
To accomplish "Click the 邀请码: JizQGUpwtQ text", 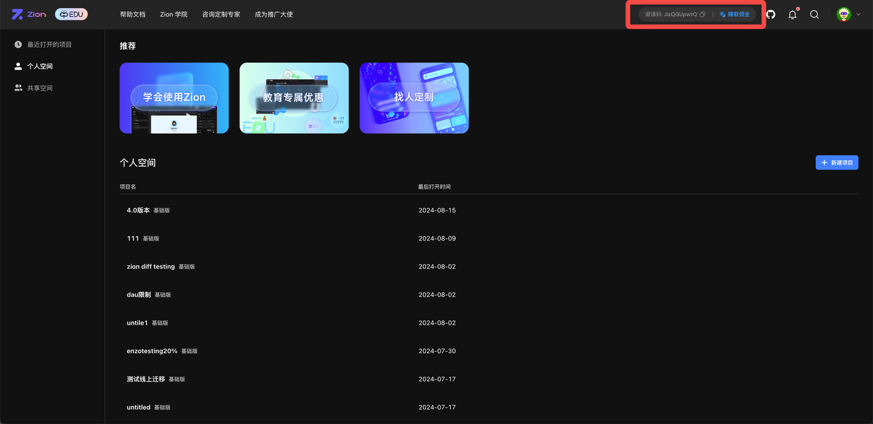I will pos(671,14).
